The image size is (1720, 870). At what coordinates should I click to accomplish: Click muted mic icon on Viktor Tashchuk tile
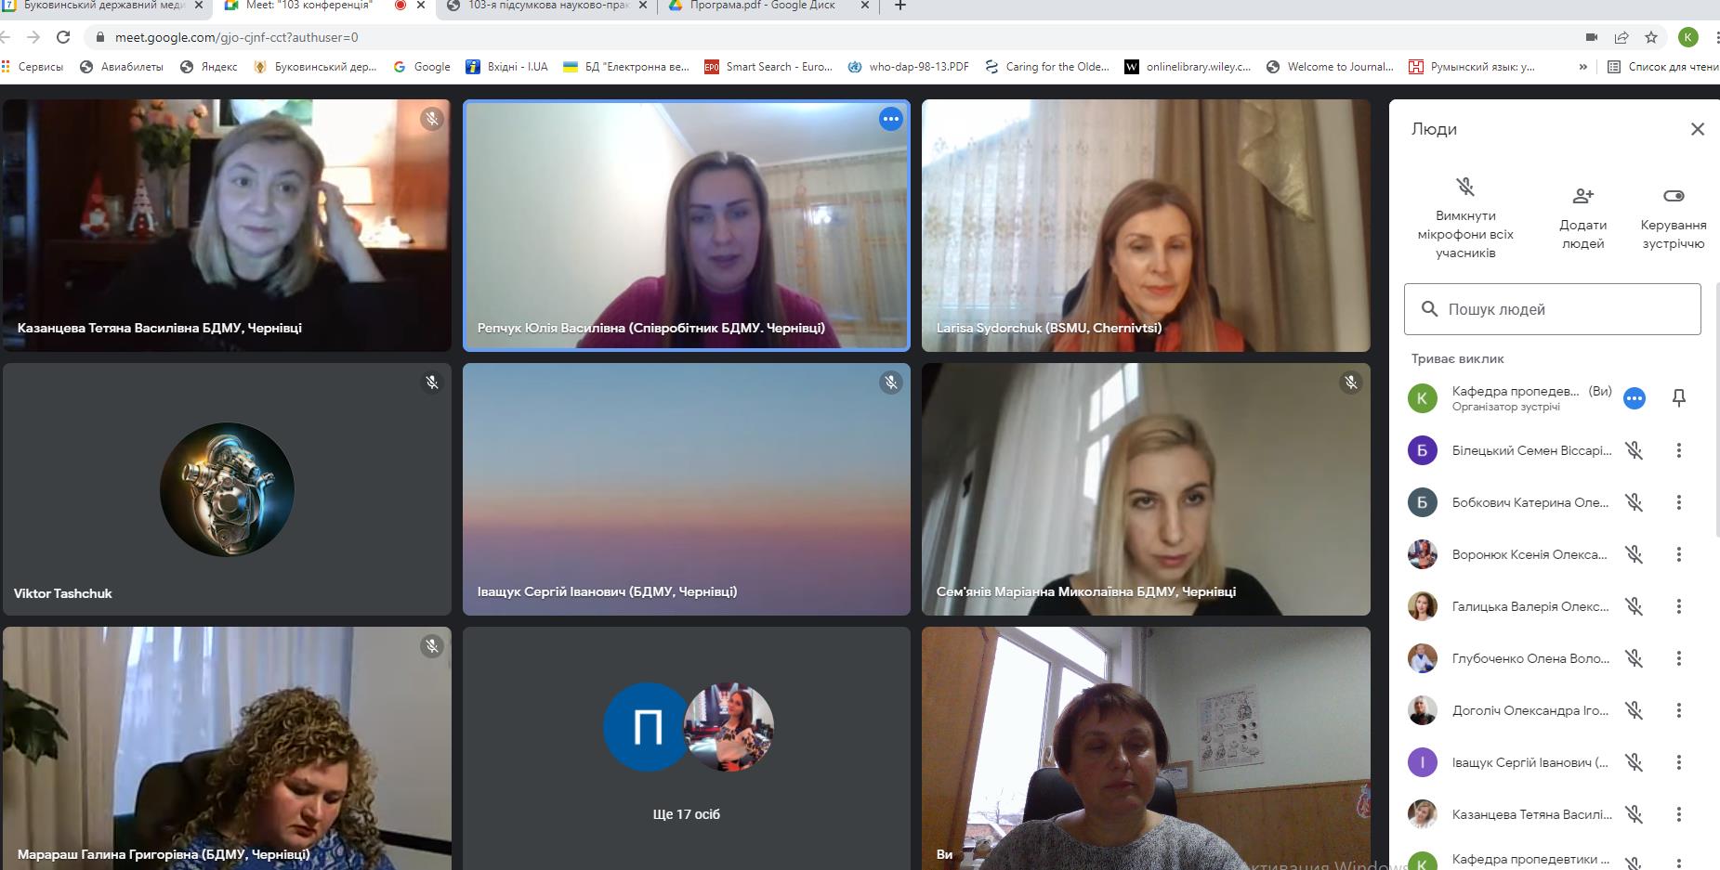pos(432,383)
